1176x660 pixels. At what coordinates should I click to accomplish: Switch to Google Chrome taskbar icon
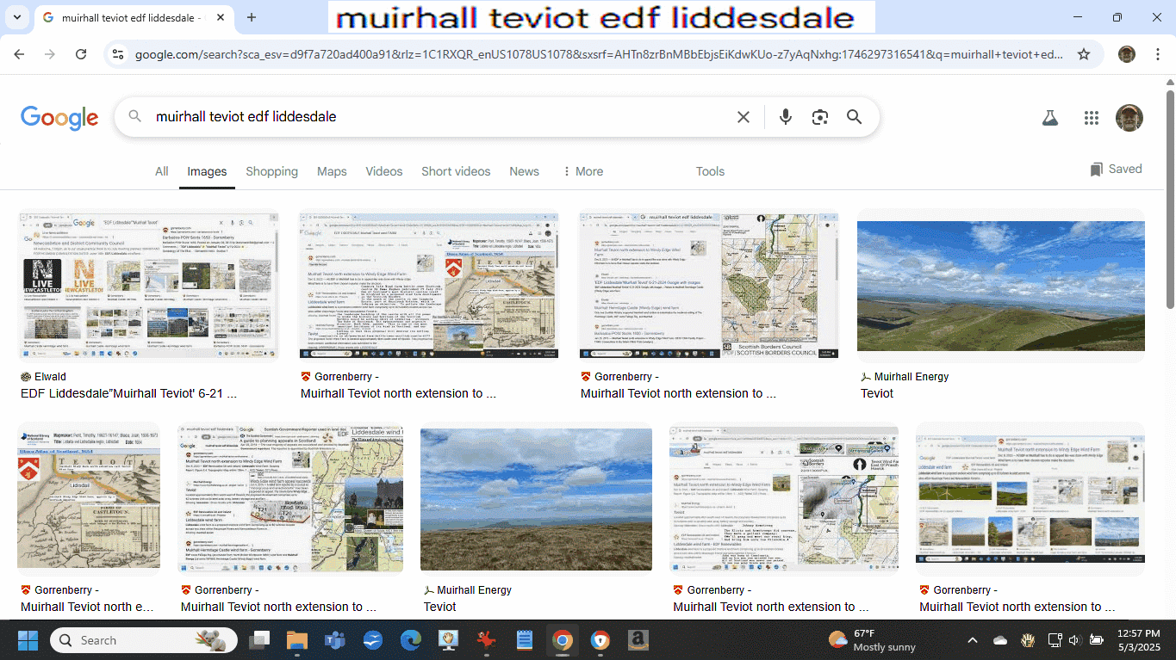tap(562, 640)
